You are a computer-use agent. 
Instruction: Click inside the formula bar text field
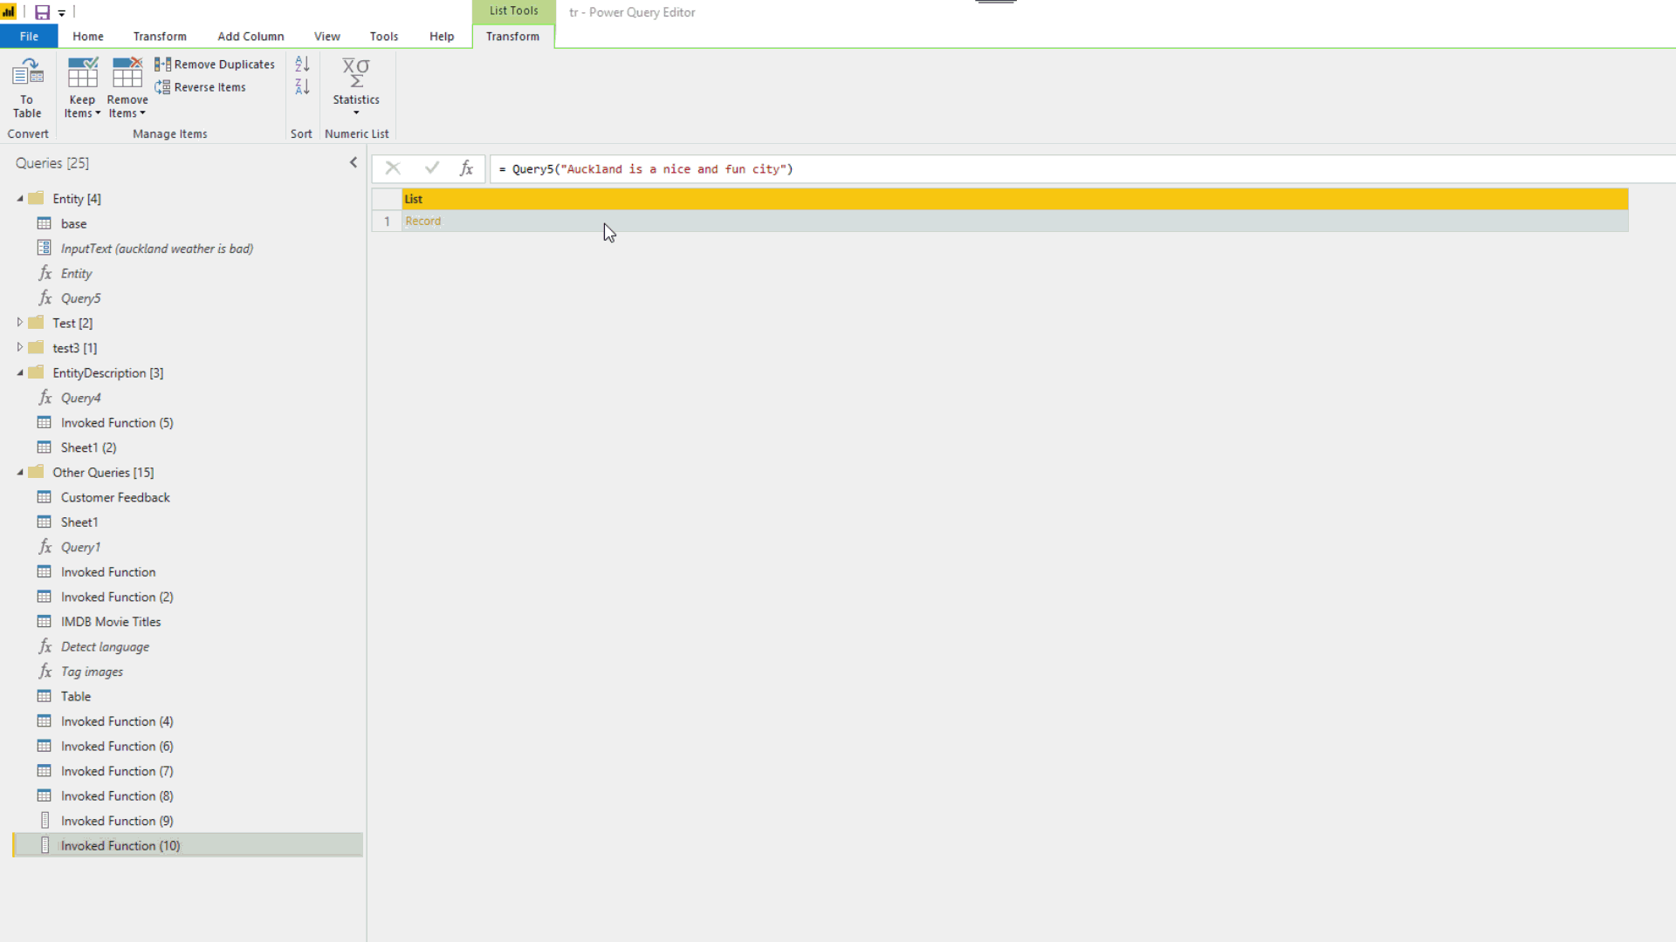click(1047, 169)
